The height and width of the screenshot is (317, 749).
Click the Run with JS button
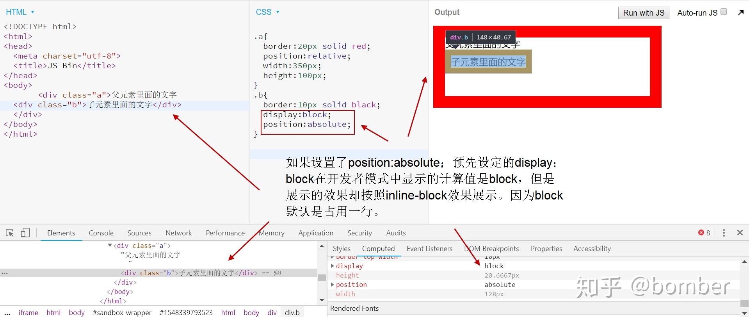click(644, 13)
